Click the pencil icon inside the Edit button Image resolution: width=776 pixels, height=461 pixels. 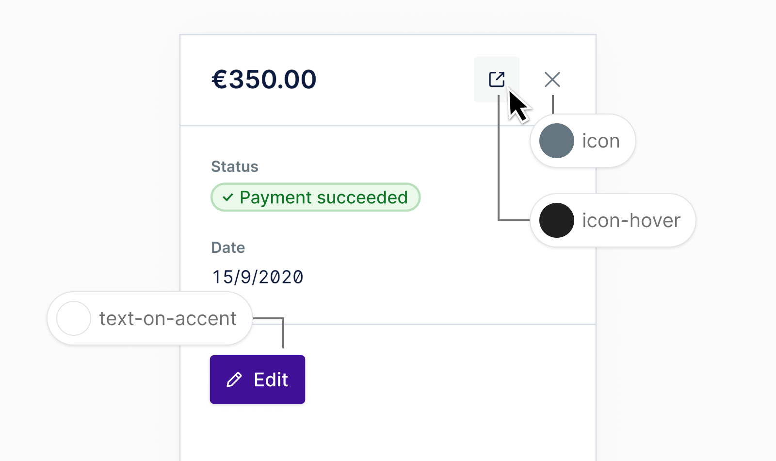click(x=234, y=379)
